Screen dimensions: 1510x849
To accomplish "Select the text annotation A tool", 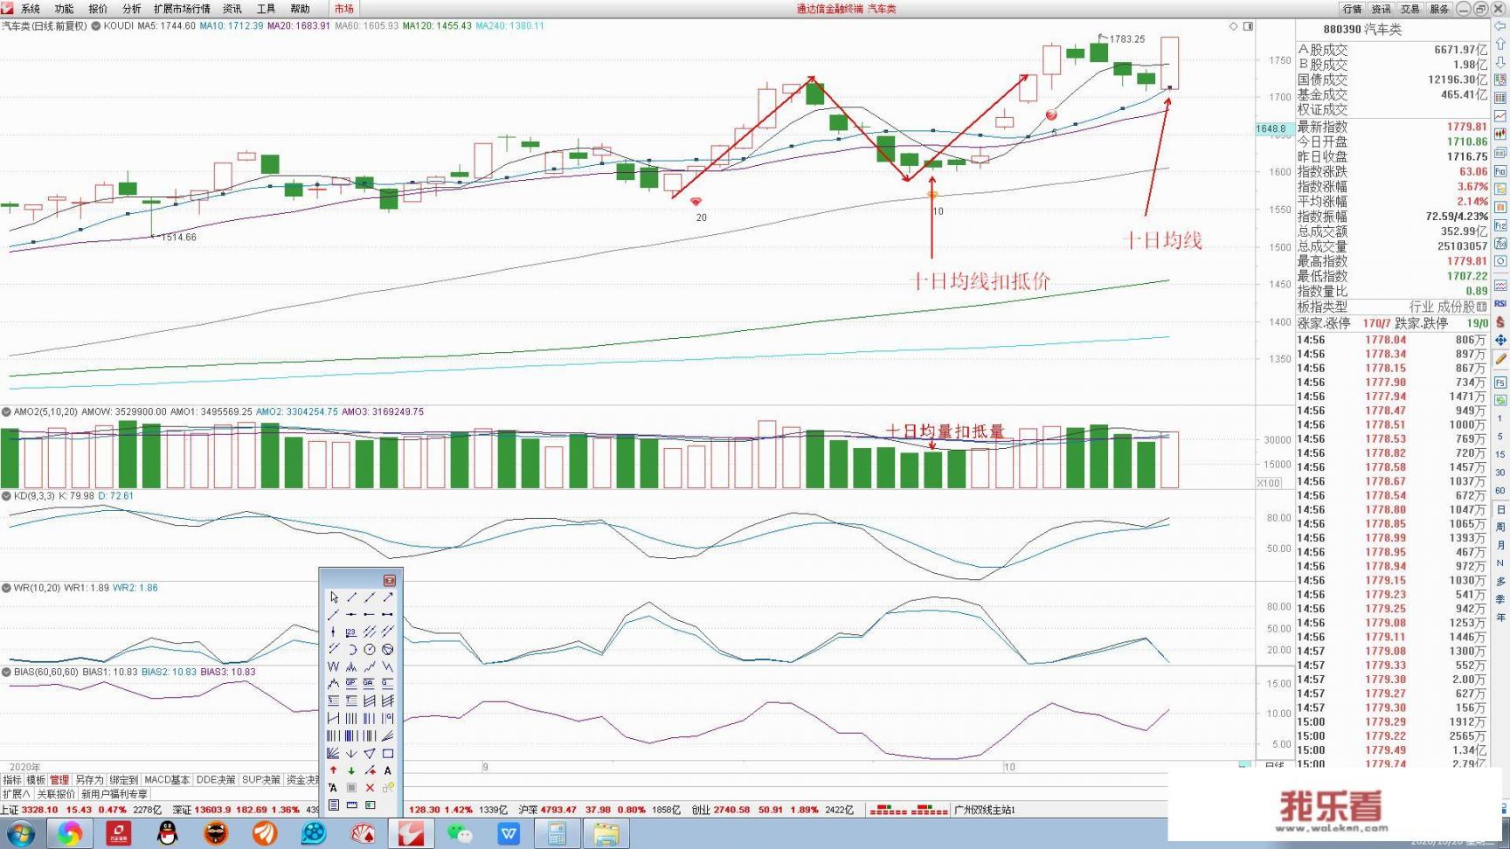I will click(387, 770).
